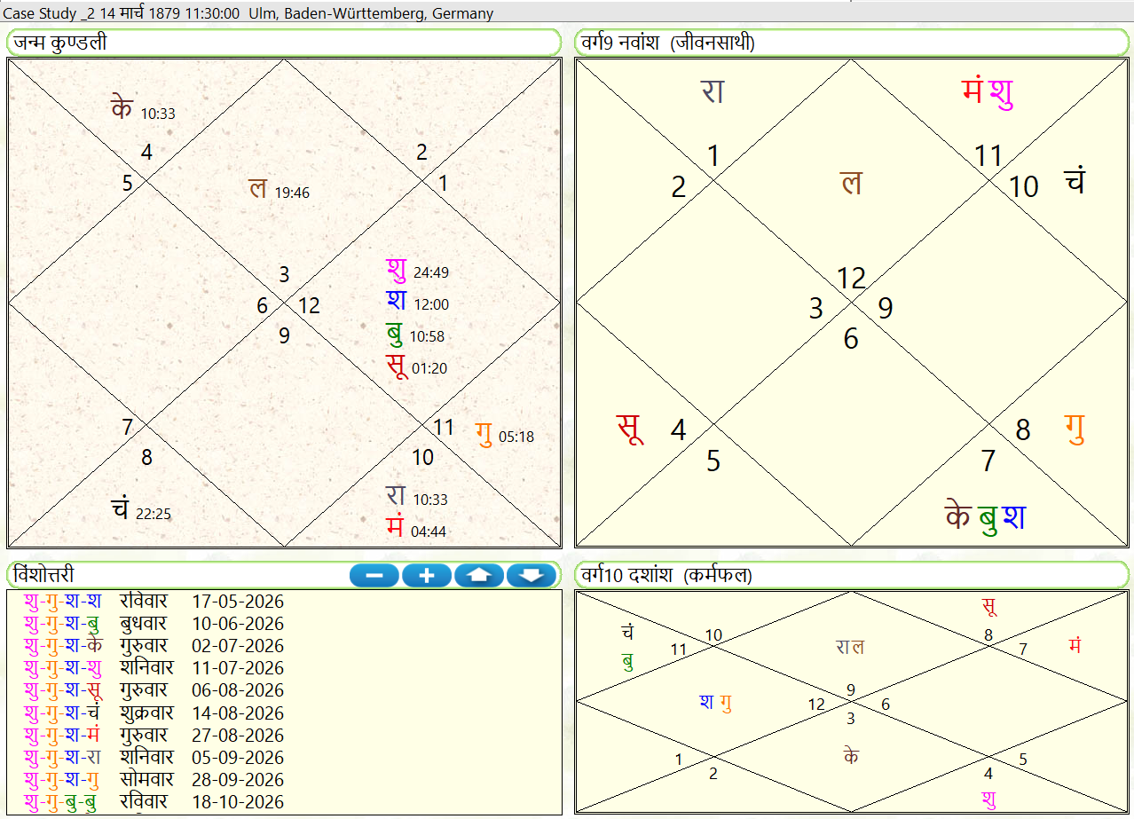Click the down arrow button in Vimshottari panel
This screenshot has width=1134, height=819.
(x=532, y=576)
